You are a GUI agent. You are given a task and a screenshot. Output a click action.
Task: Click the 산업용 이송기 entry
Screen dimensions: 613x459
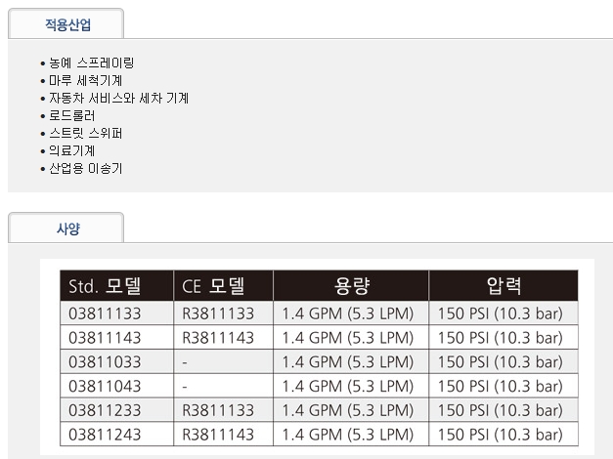tap(85, 168)
